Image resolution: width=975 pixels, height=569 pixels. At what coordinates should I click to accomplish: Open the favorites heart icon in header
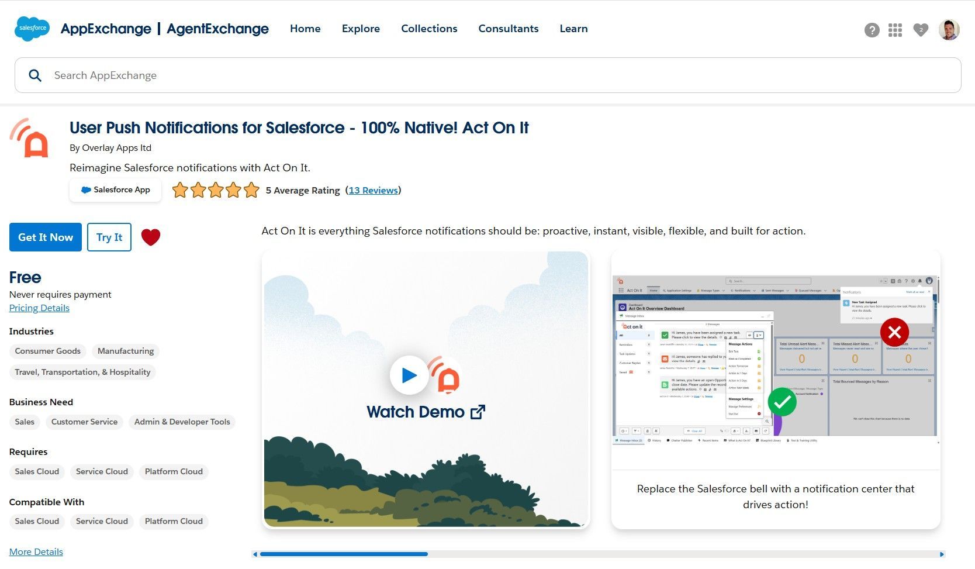coord(921,30)
